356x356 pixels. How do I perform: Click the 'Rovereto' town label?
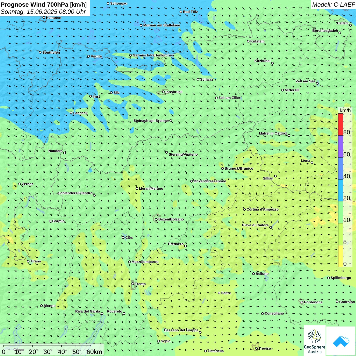tap(114, 311)
